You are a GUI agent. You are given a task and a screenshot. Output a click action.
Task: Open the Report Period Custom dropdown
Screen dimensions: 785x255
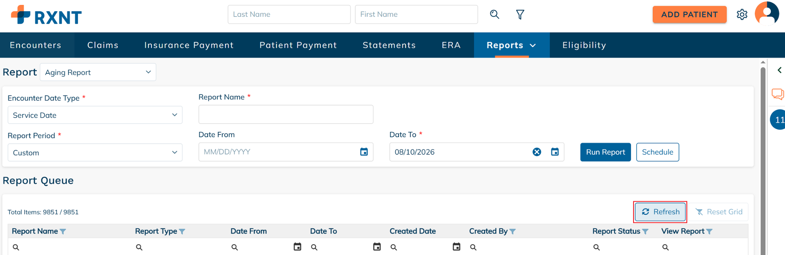pos(95,153)
